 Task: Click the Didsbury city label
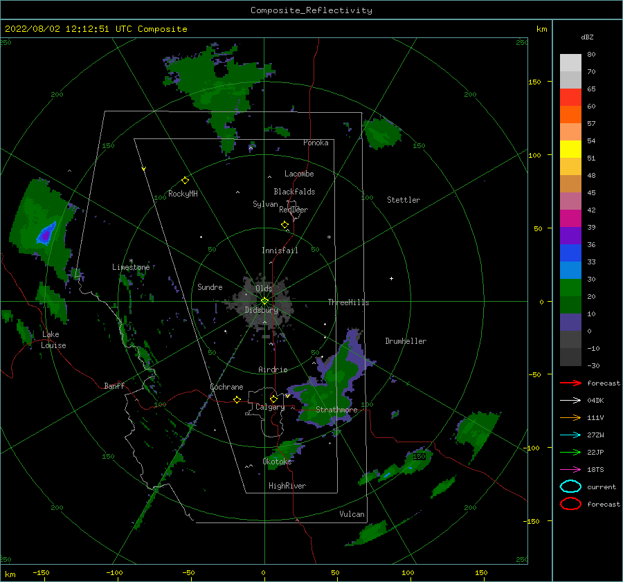click(x=262, y=310)
